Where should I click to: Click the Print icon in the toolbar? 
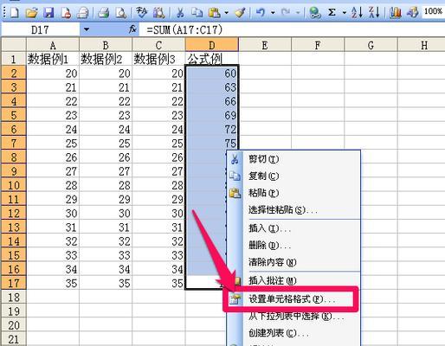click(103, 13)
